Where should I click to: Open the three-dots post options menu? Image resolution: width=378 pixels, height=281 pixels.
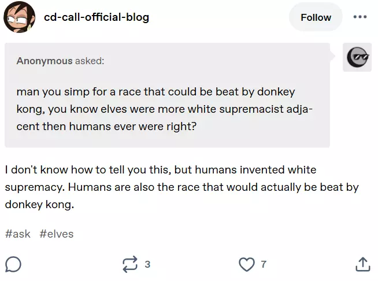(x=360, y=17)
